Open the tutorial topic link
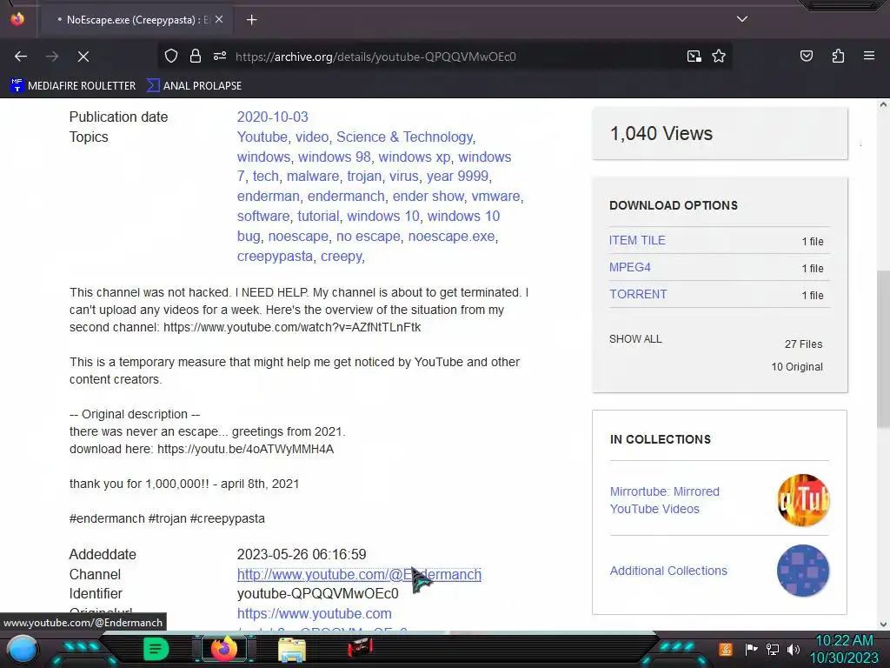The image size is (890, 668). tap(318, 216)
